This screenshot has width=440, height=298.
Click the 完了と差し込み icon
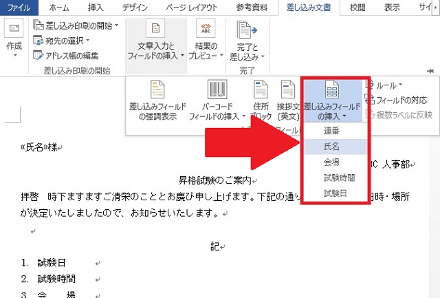(246, 30)
